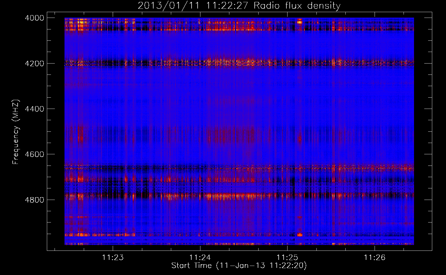This screenshot has height=275, width=446.
Task: Select the 11:25 time axis label
Action: 287,257
